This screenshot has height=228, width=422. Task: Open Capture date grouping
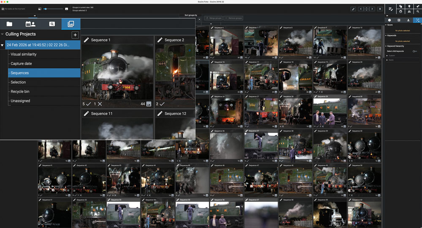[21, 63]
